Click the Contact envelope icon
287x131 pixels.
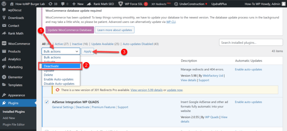point(4,26)
